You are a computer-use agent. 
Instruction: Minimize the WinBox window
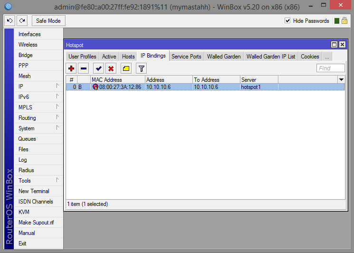(x=311, y=6)
